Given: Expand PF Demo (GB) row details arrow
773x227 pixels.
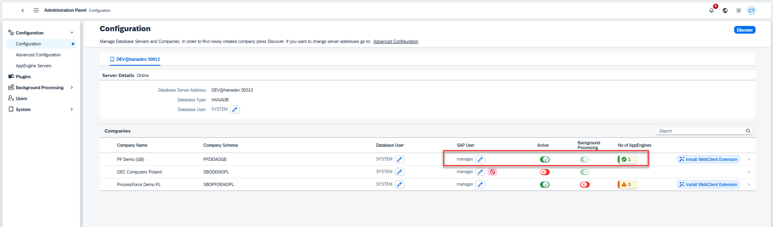Looking at the screenshot, I should tap(749, 159).
